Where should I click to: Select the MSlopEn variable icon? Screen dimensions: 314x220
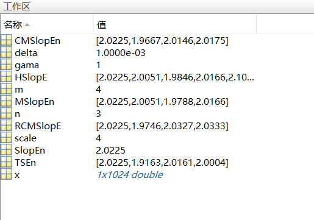click(6, 101)
